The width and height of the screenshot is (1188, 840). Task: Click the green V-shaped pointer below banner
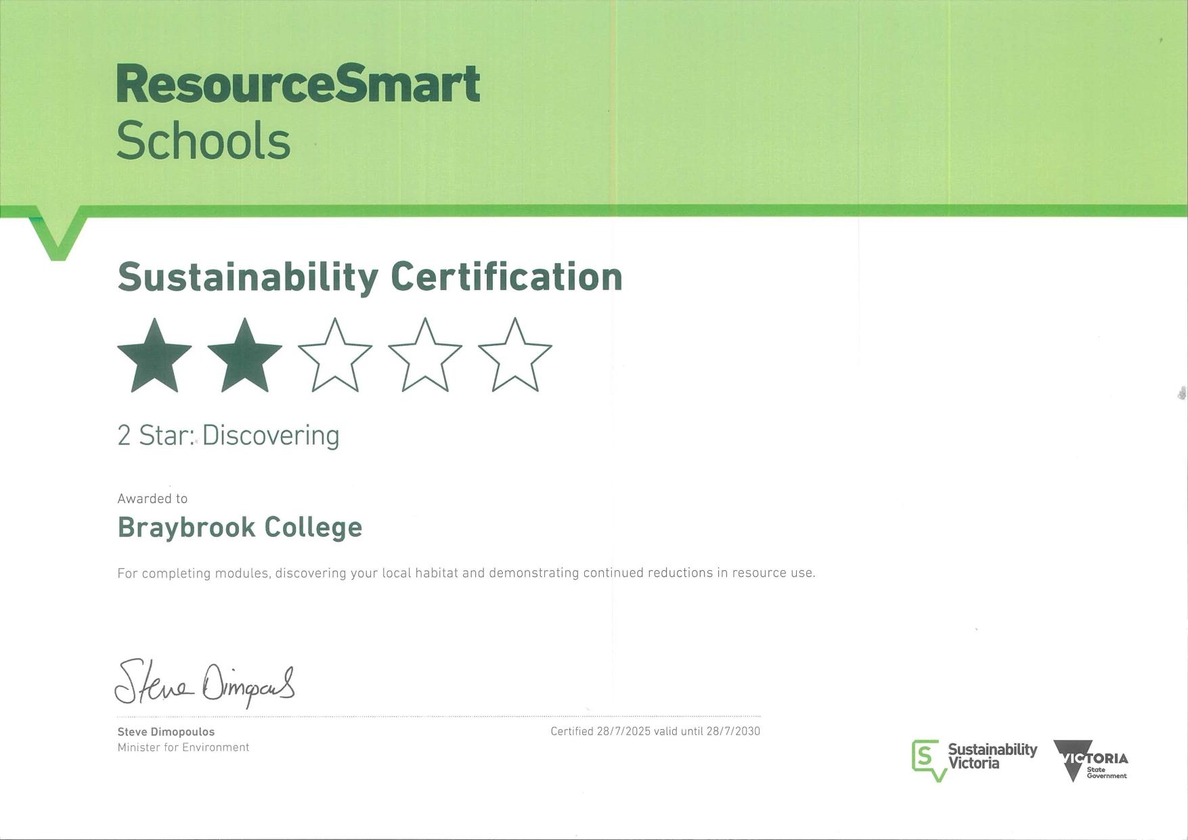coord(58,237)
